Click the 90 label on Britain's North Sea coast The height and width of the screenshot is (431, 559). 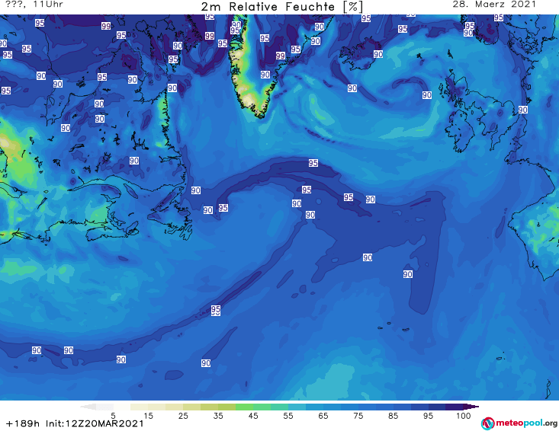point(523,110)
